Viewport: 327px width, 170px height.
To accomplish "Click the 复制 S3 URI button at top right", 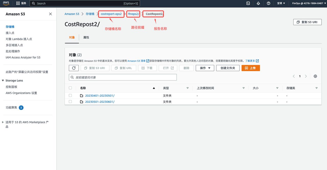I will (x=307, y=22).
